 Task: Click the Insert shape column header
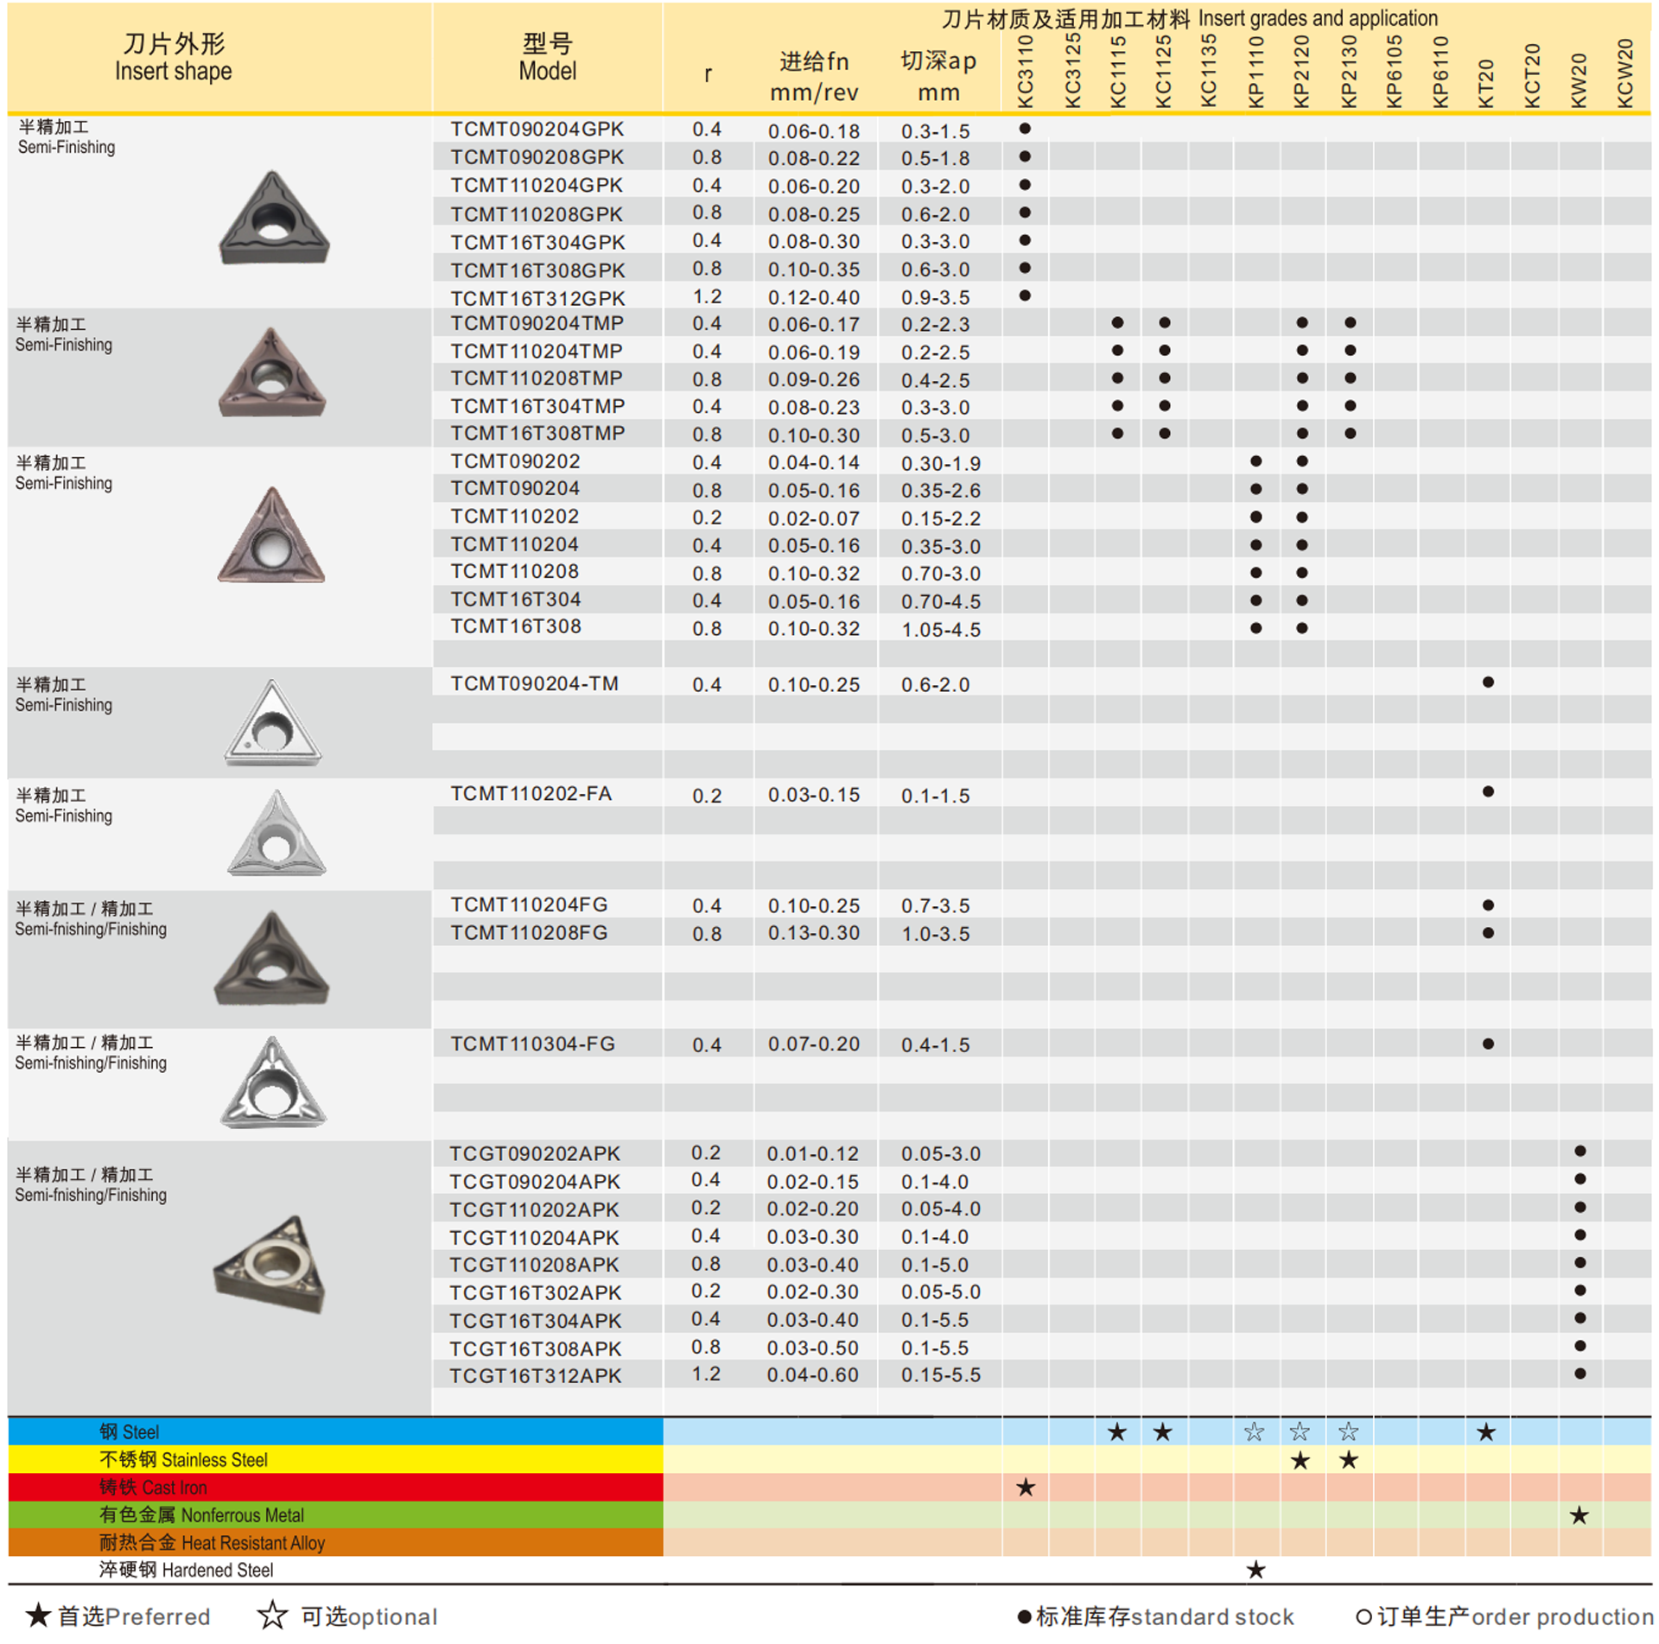coord(174,57)
